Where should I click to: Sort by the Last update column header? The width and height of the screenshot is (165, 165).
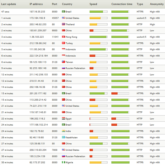click(9, 4)
